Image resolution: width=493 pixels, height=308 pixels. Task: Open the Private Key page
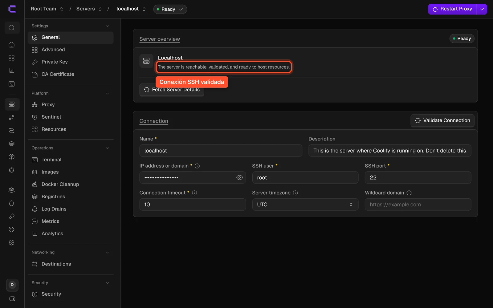click(71, 62)
